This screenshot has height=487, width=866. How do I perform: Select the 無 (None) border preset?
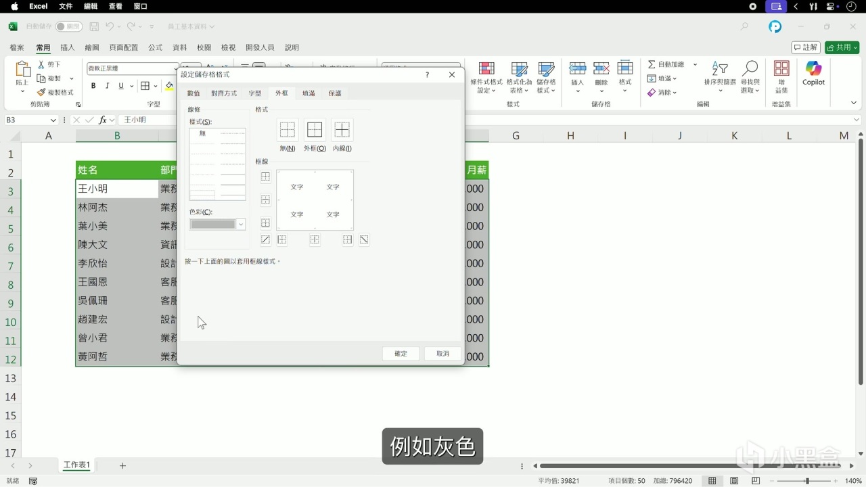tap(288, 130)
